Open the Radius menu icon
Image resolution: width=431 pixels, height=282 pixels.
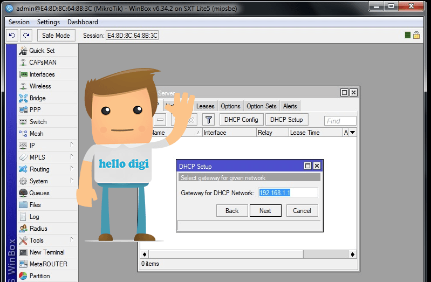(x=23, y=229)
